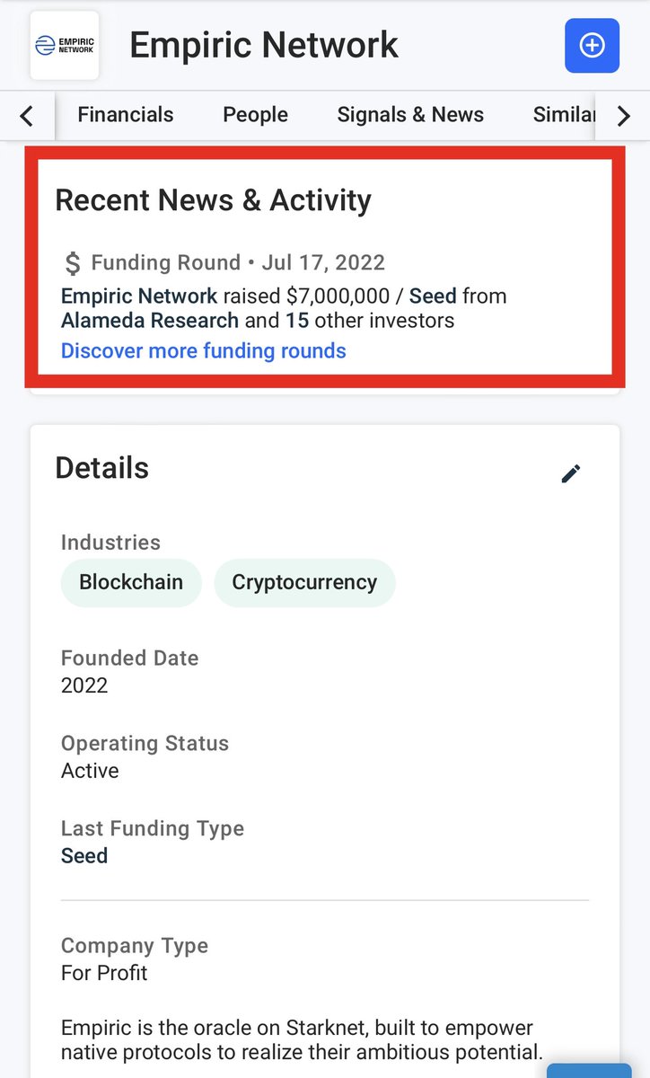The image size is (650, 1078).
Task: Edit Details with the pencil icon
Action: tap(571, 473)
